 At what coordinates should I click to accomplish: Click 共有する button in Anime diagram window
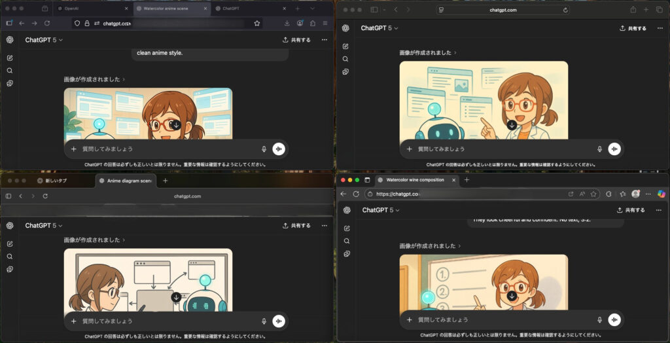pyautogui.click(x=296, y=225)
